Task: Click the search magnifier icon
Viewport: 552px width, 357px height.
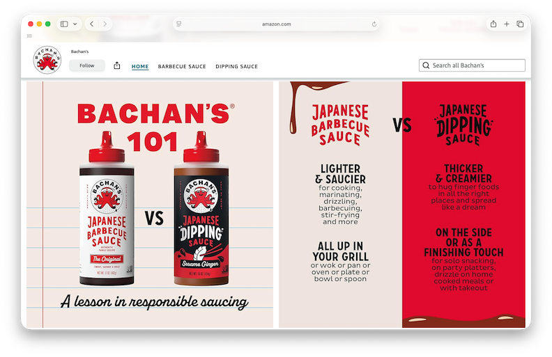Action: point(426,65)
